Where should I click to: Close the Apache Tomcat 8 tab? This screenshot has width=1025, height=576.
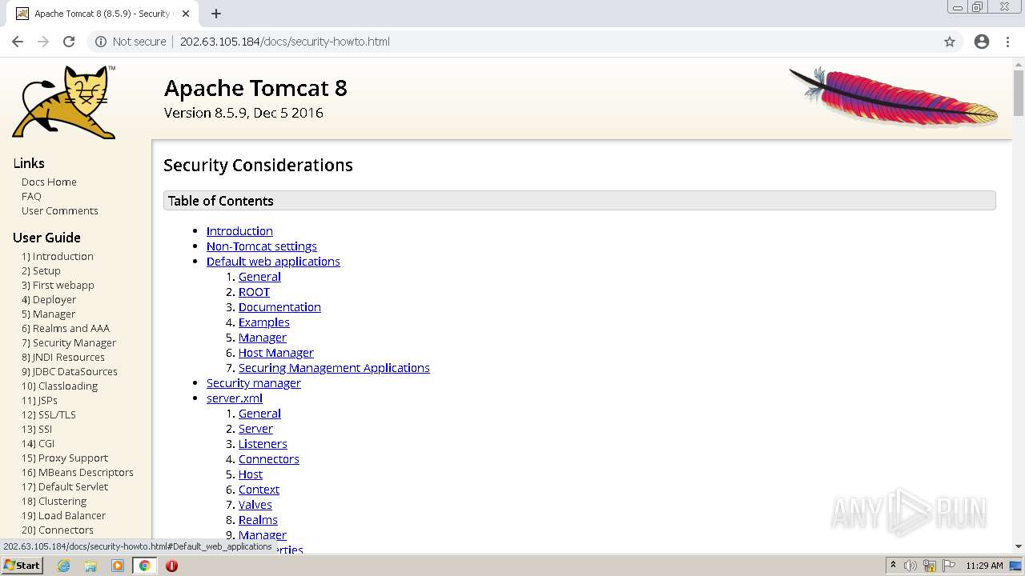click(186, 14)
